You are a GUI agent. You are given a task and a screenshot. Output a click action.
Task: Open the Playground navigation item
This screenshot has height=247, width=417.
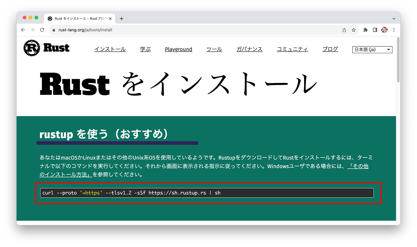178,49
